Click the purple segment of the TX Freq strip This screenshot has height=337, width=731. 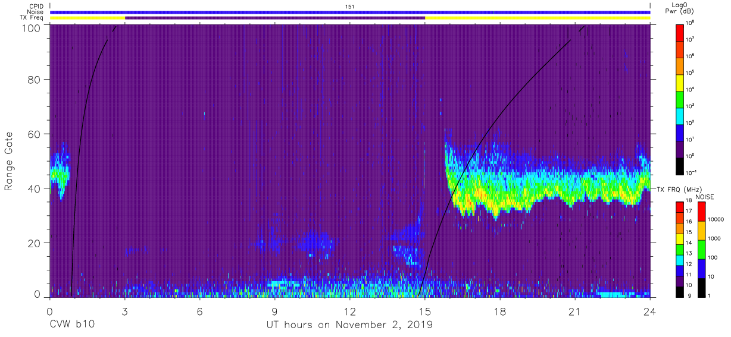[x=275, y=18]
